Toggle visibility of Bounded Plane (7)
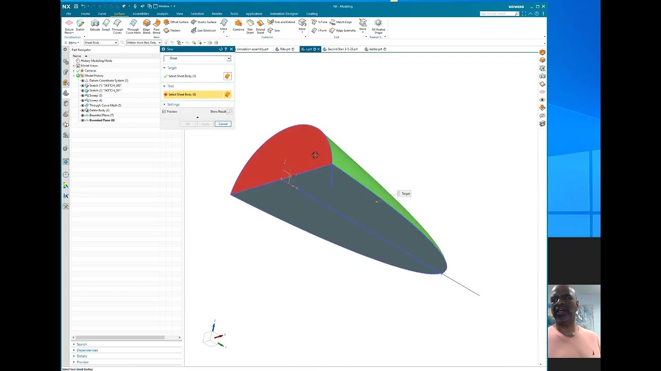The width and height of the screenshot is (661, 371). [83, 115]
